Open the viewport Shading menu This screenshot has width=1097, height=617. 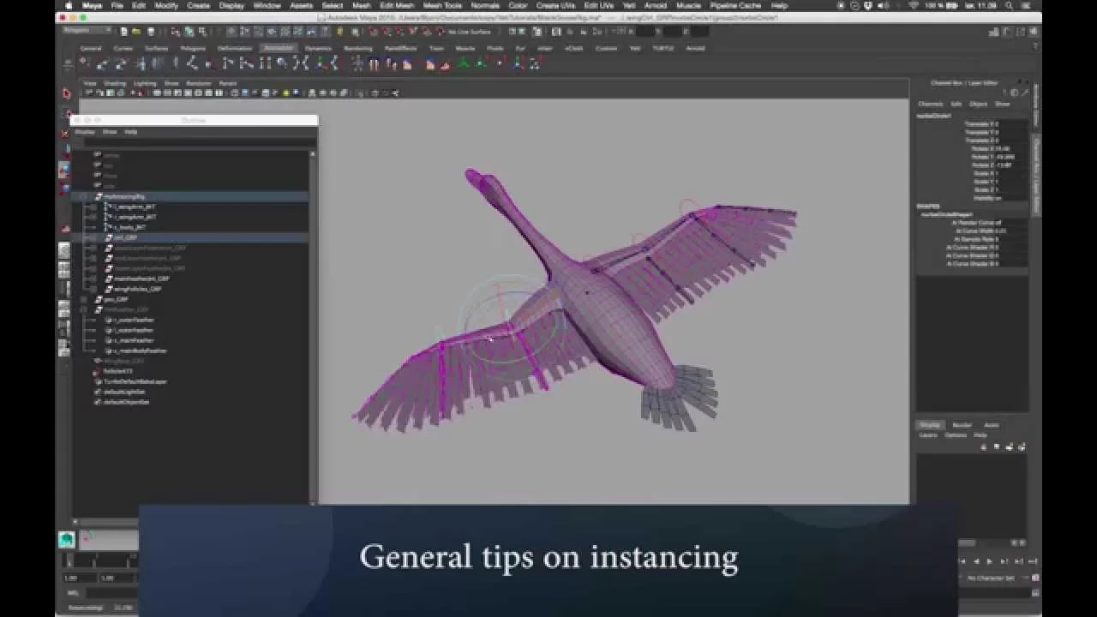coord(114,83)
